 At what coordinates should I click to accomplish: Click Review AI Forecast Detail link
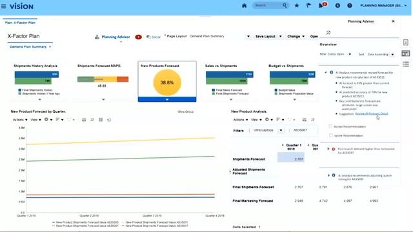click(372, 113)
